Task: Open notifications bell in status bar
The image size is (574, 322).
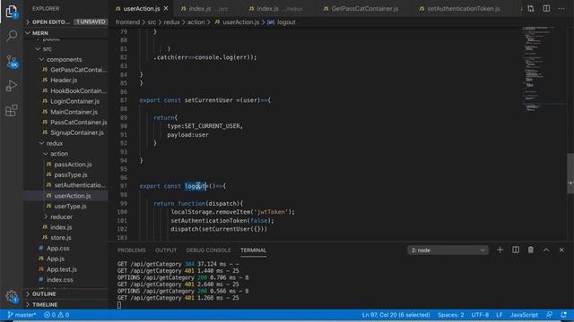Action: [x=563, y=315]
